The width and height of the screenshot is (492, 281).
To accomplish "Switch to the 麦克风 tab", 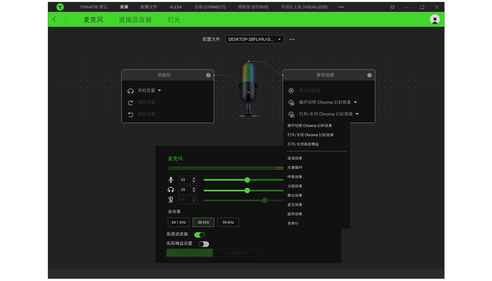I will click(93, 20).
